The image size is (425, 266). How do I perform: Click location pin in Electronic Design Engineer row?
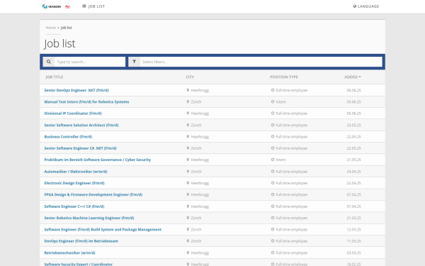point(188,183)
